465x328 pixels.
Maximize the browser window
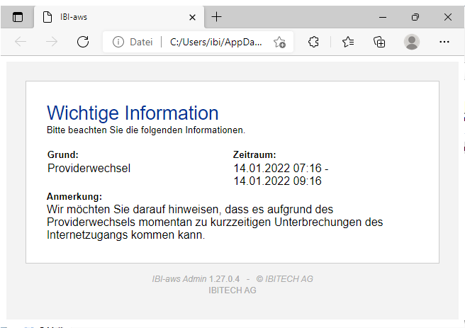point(415,17)
